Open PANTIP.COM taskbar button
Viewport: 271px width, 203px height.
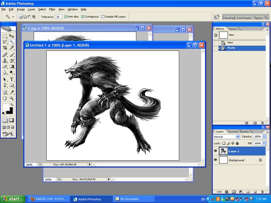click(49, 199)
